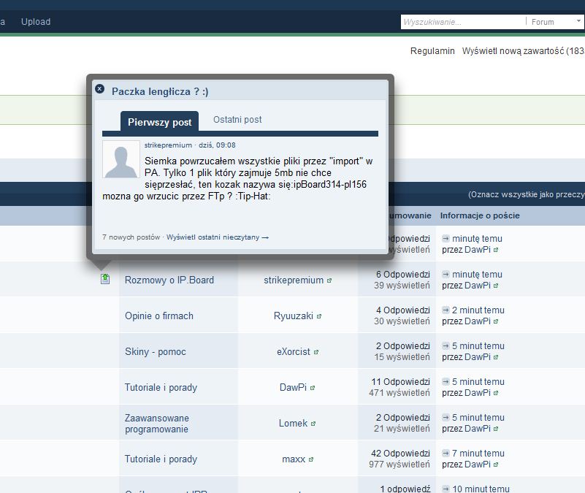
Task: Switch to the Ostatni post tab
Action: tap(237, 120)
